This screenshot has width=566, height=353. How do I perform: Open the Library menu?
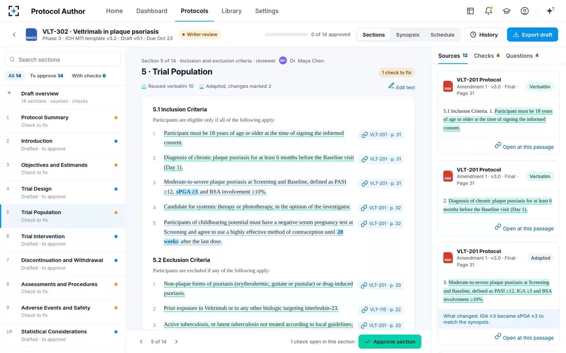point(232,11)
